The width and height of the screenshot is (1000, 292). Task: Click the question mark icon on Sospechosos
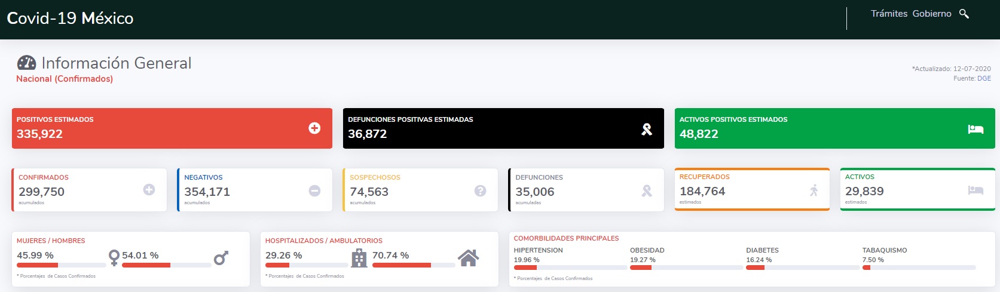[x=480, y=190]
